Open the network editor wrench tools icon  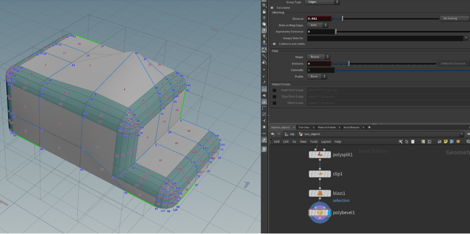tap(400, 141)
